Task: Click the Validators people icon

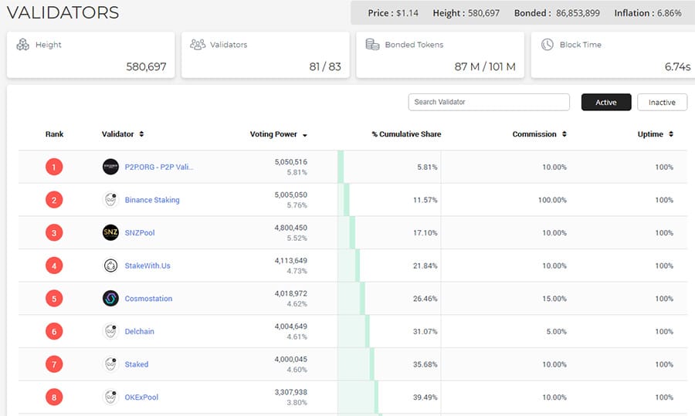Action: [198, 45]
